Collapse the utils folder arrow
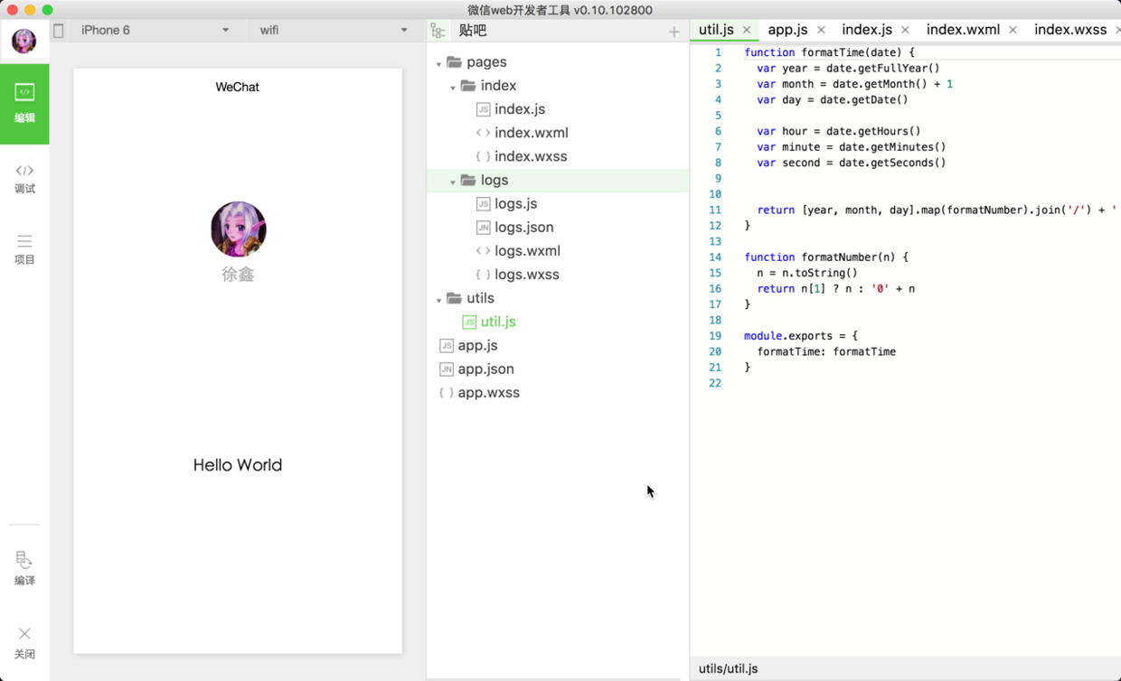Image resolution: width=1121 pixels, height=681 pixels. tap(438, 300)
